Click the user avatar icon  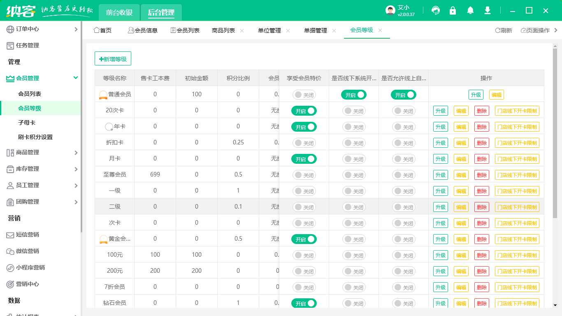pyautogui.click(x=390, y=11)
